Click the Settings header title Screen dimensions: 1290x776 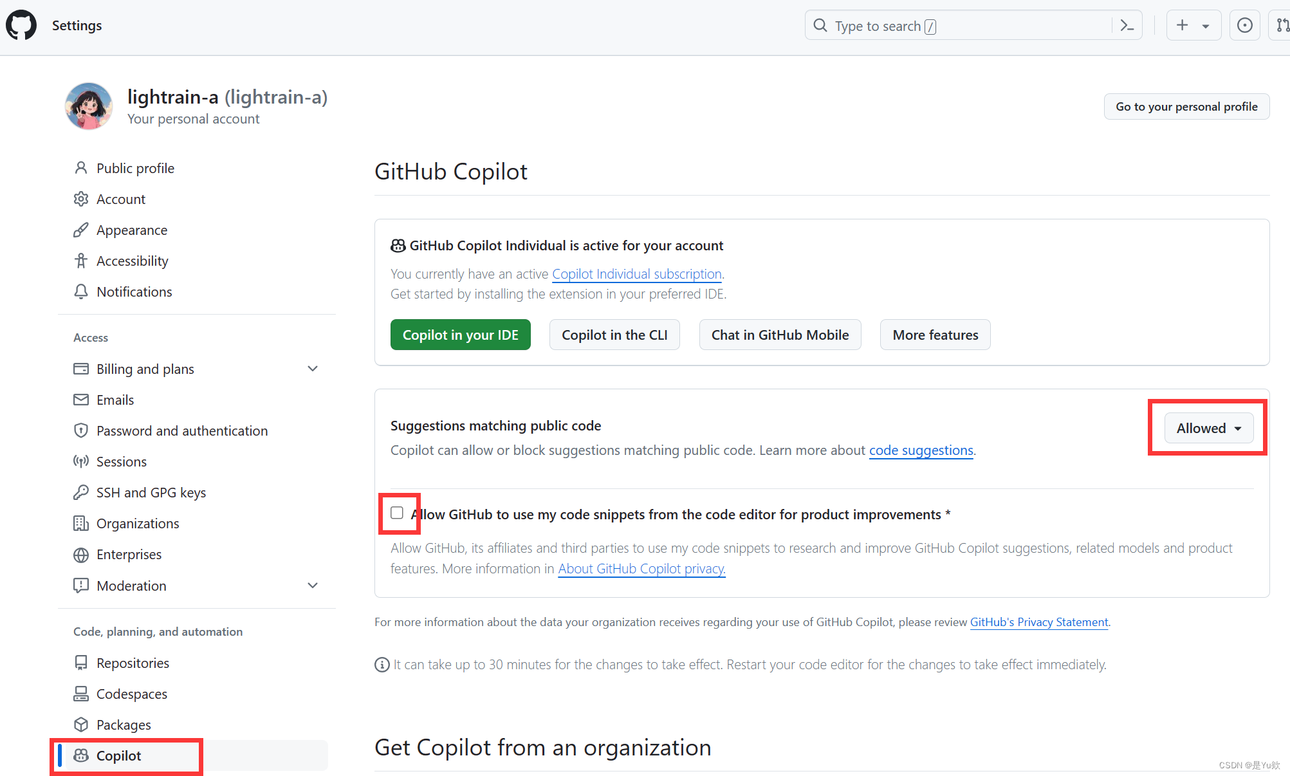click(x=77, y=25)
